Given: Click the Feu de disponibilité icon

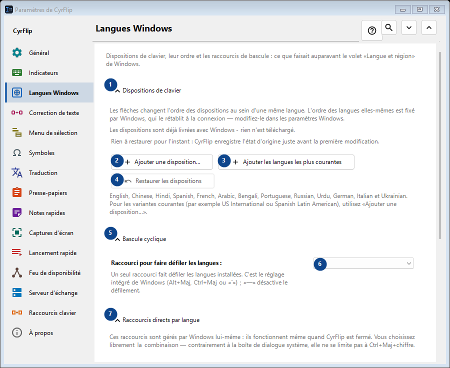Looking at the screenshot, I should pos(17,272).
